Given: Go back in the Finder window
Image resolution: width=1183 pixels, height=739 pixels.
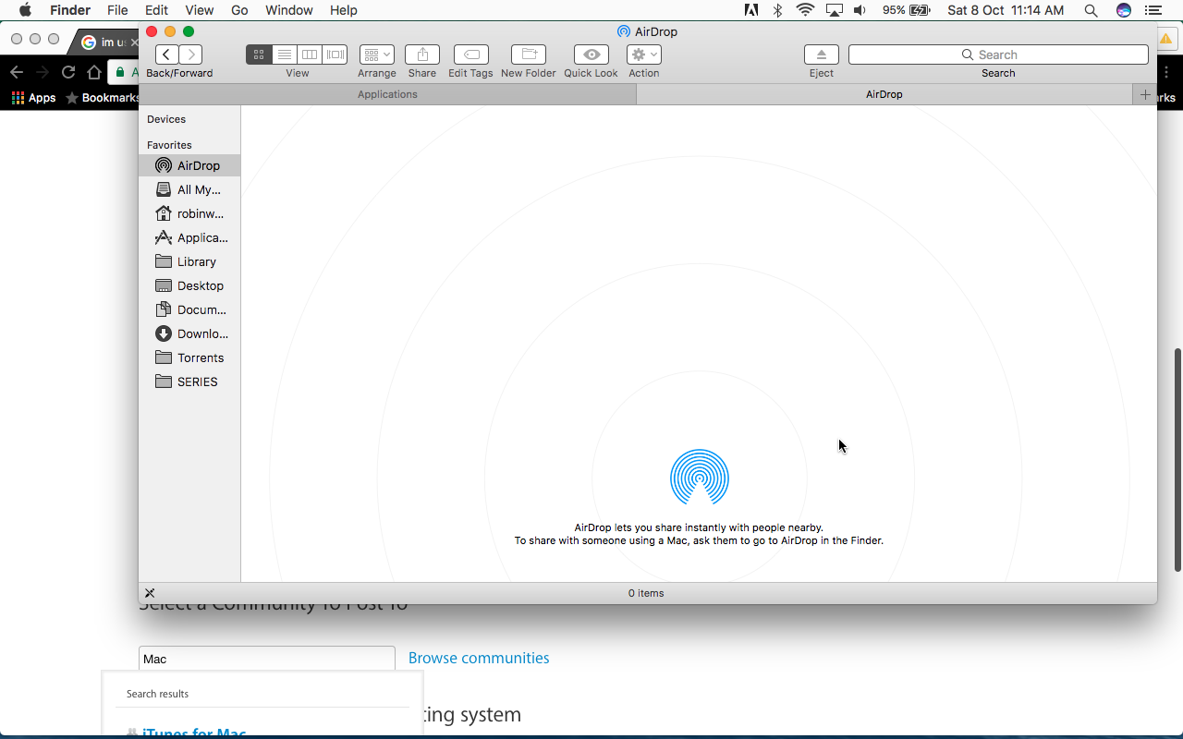Looking at the screenshot, I should click(x=167, y=55).
